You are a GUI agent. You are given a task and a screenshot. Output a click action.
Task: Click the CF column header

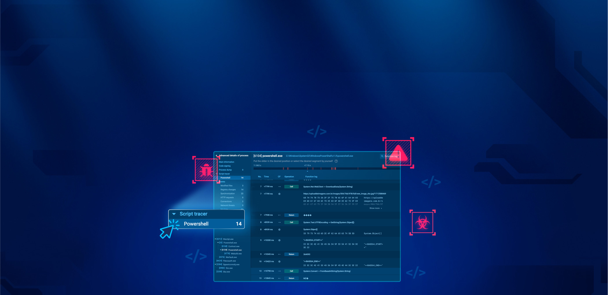pyautogui.click(x=279, y=177)
